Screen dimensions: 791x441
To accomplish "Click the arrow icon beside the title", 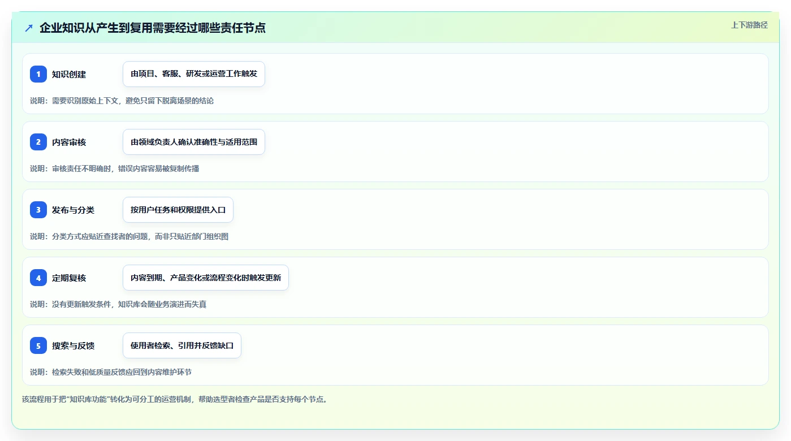I will [29, 28].
